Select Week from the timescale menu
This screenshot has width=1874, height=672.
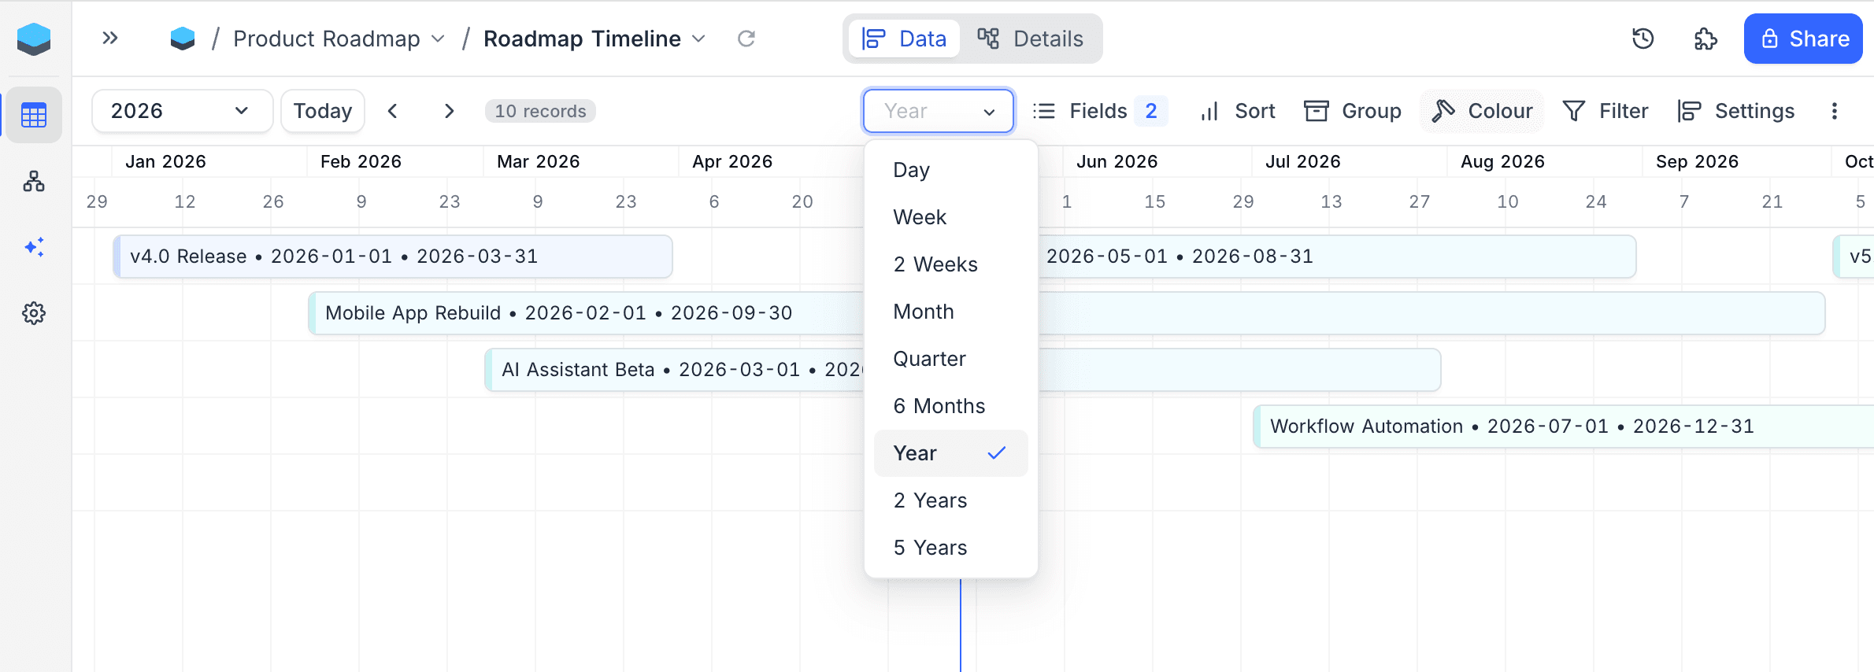click(951, 217)
